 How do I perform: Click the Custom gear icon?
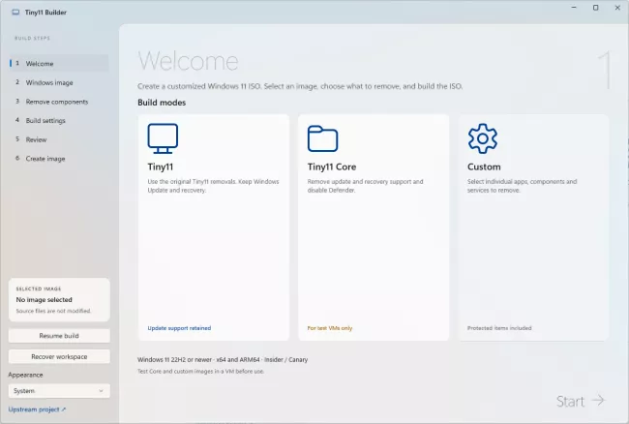coord(483,138)
